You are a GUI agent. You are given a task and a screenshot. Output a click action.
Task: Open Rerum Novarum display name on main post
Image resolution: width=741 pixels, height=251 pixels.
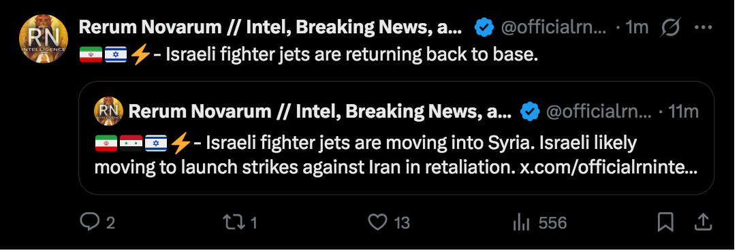click(x=270, y=28)
